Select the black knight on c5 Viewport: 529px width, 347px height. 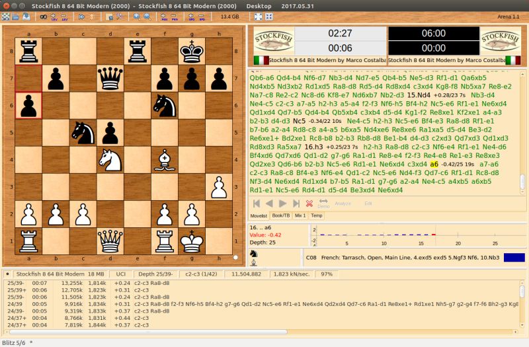tap(83, 133)
